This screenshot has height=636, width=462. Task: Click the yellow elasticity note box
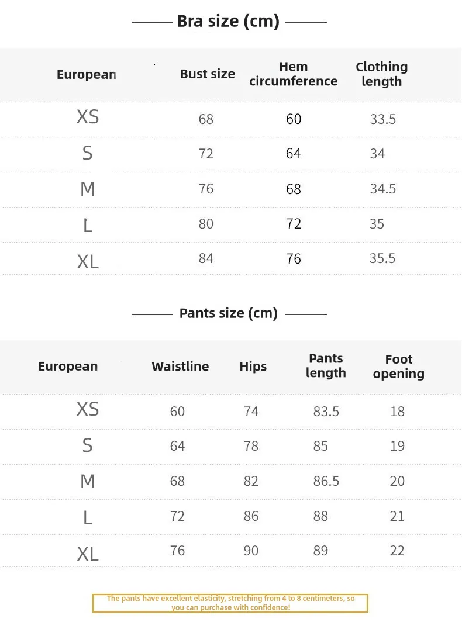click(x=230, y=603)
